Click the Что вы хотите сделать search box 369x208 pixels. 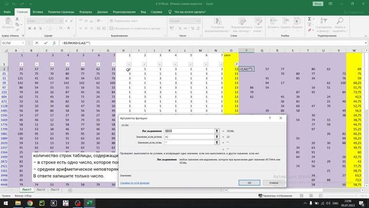[190, 12]
